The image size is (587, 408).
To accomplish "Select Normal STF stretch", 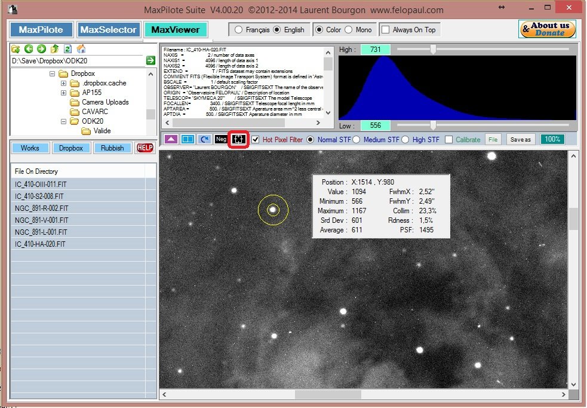I will [310, 139].
